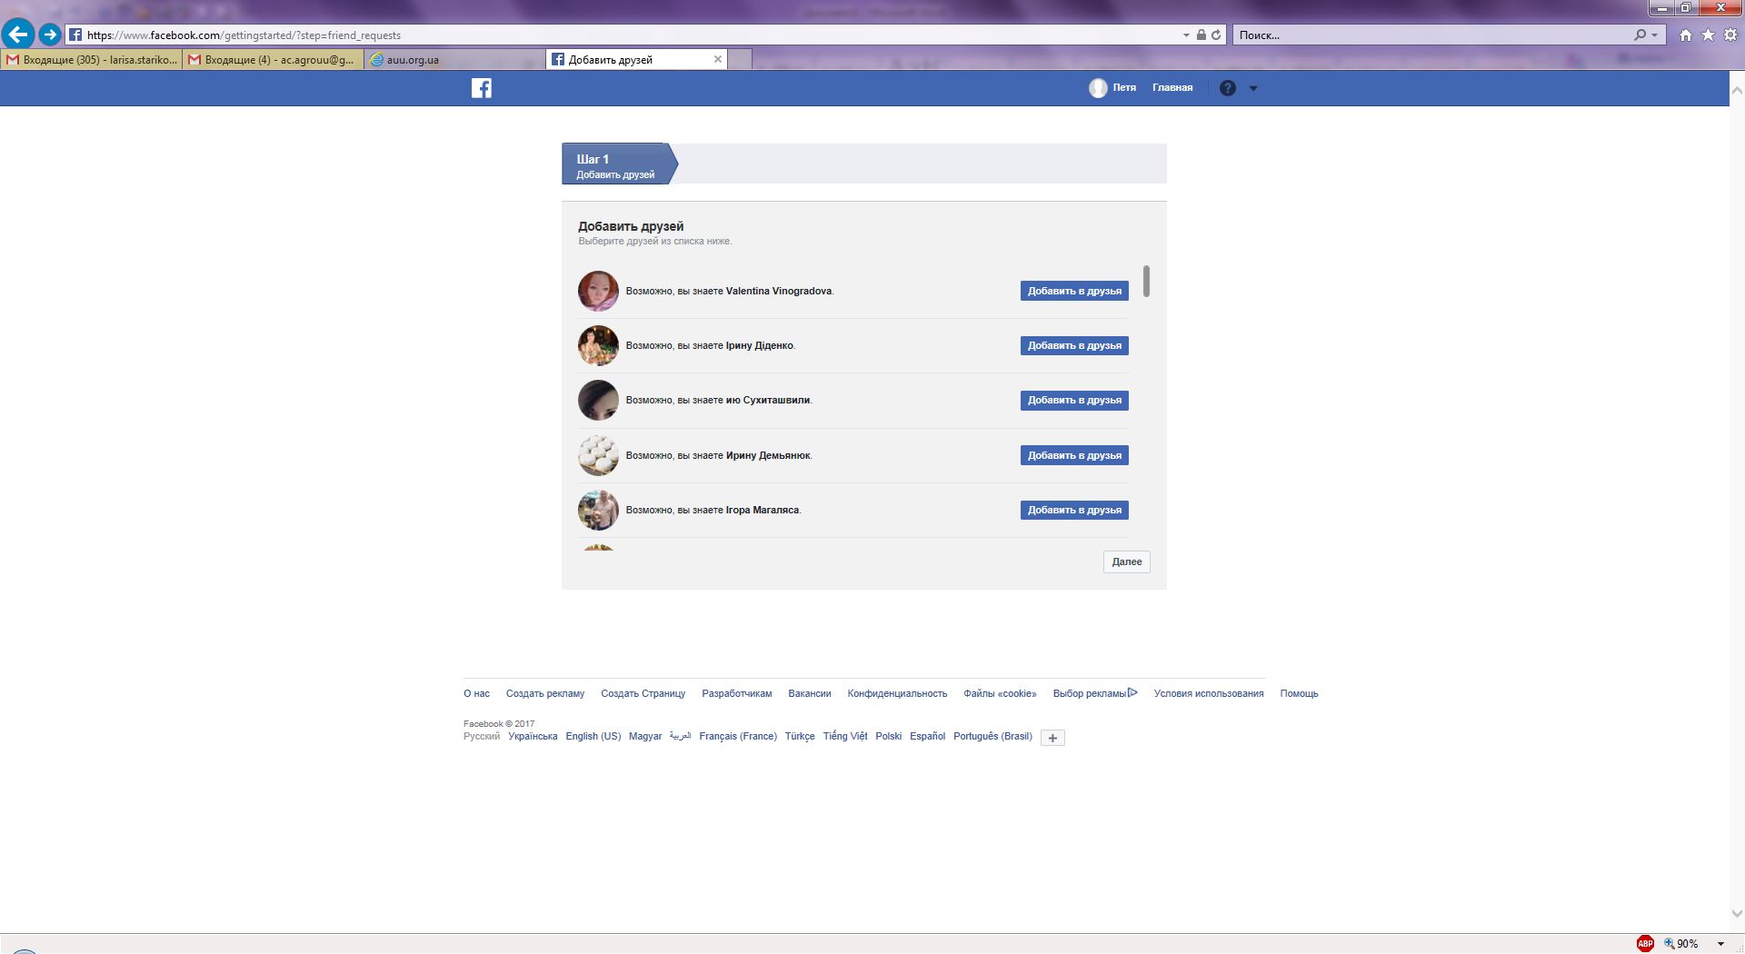
Task: Click the search magnifier icon
Action: [x=1640, y=35]
